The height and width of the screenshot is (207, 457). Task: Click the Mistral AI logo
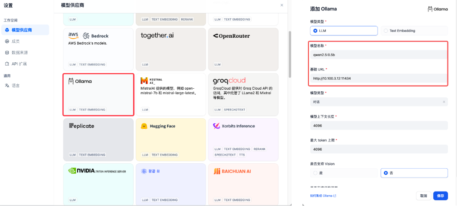pyautogui.click(x=151, y=81)
